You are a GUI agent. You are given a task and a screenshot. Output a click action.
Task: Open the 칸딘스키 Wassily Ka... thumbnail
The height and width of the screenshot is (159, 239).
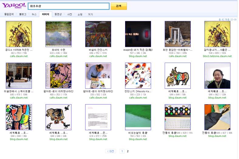[x=138, y=75]
